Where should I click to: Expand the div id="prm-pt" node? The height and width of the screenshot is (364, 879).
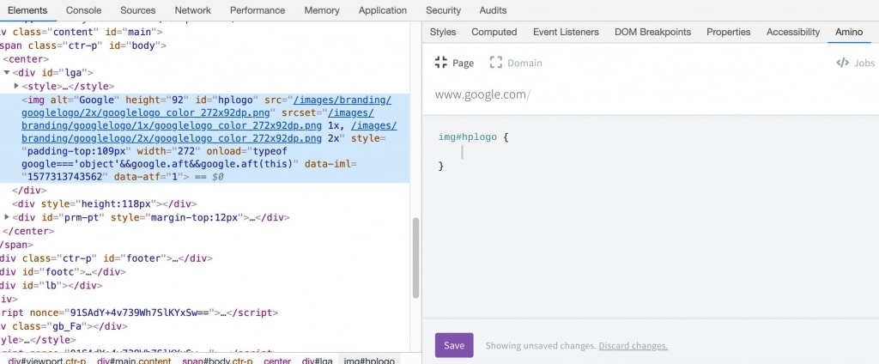point(7,217)
